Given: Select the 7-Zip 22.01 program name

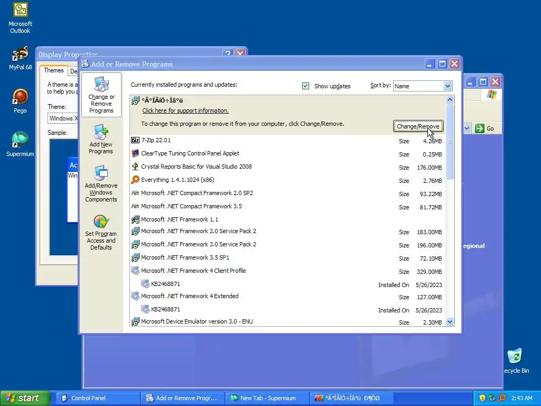Looking at the screenshot, I should pyautogui.click(x=156, y=140).
